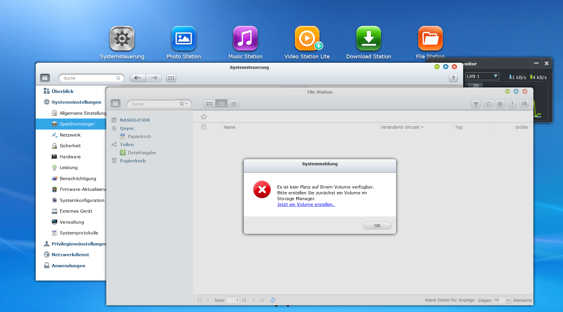
Task: Focus Suche field in Systemsteuerung window
Action: (x=91, y=78)
